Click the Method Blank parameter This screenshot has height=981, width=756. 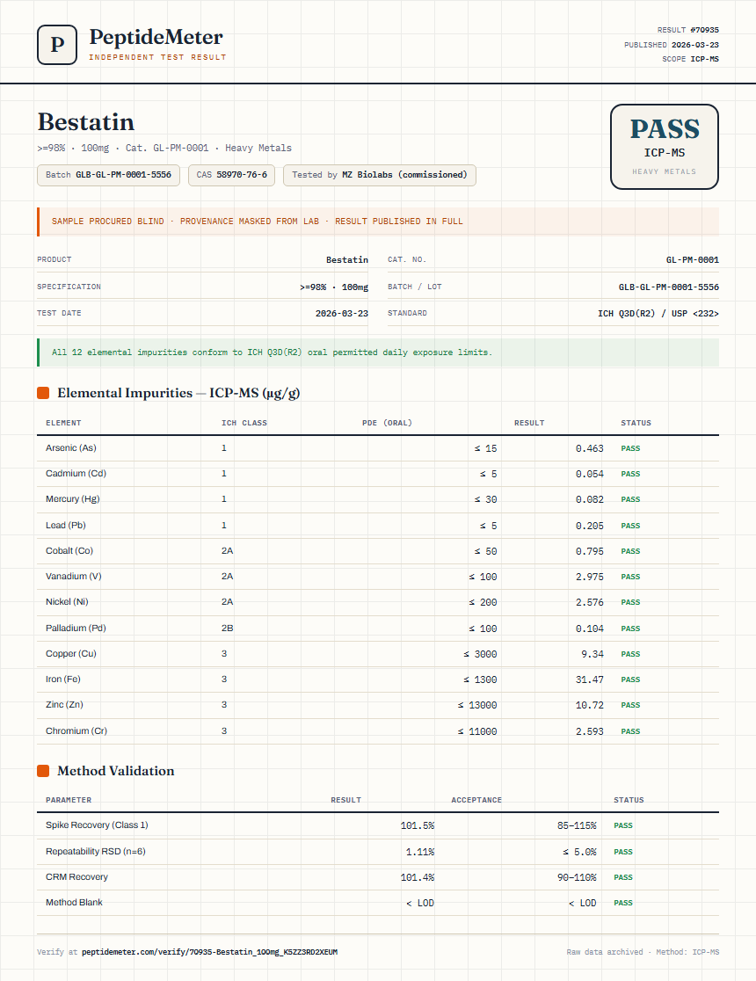(74, 903)
